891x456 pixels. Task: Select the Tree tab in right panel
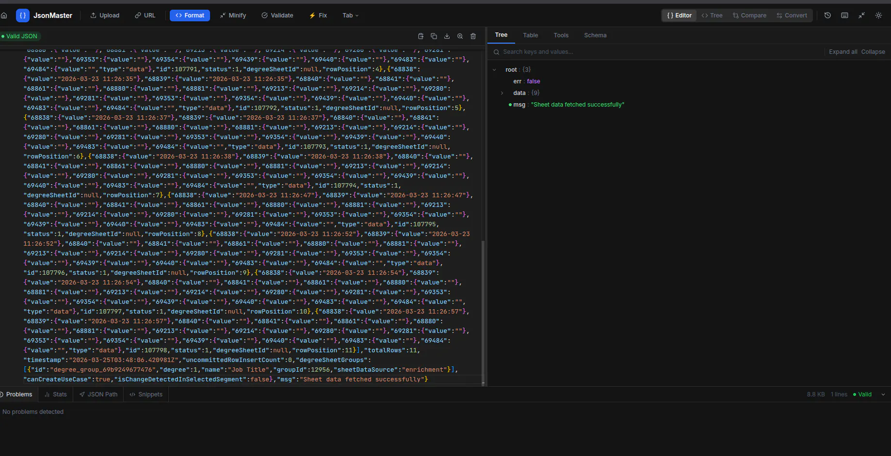[x=501, y=35]
